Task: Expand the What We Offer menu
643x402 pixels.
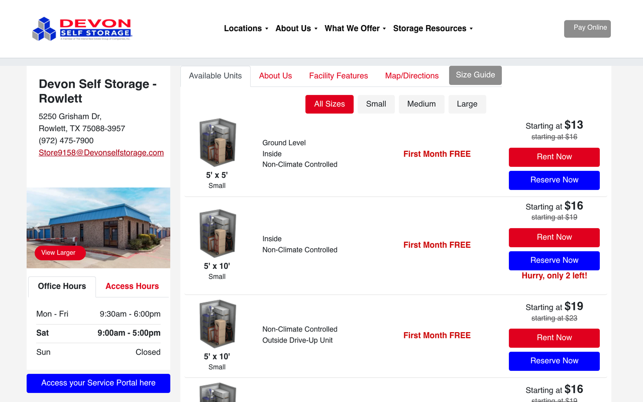Action: pos(355,29)
